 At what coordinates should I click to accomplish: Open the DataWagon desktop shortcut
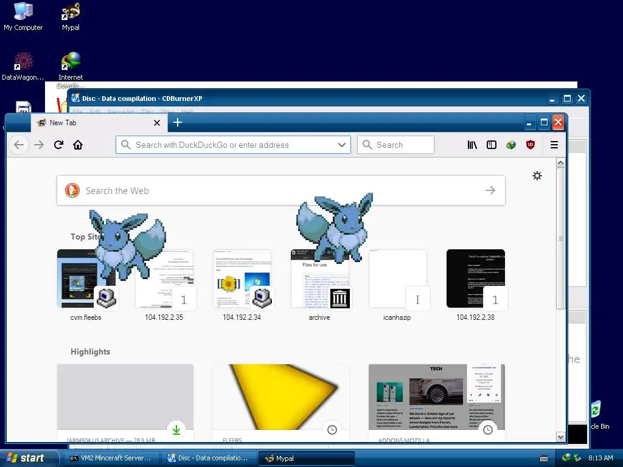23,66
